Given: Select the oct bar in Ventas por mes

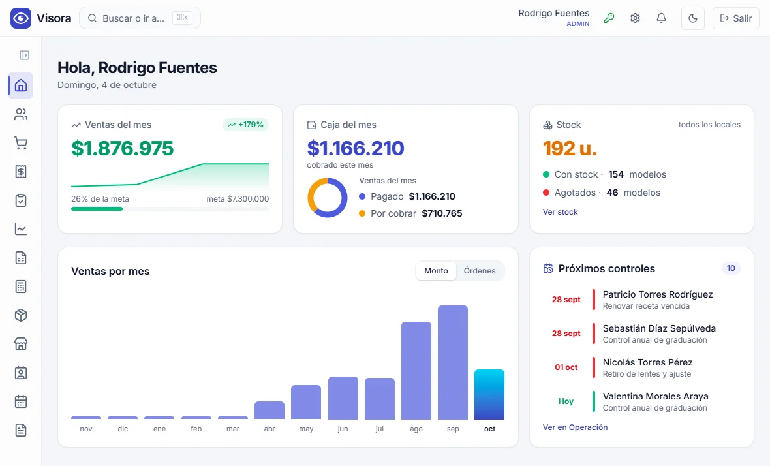Looking at the screenshot, I should 489,394.
